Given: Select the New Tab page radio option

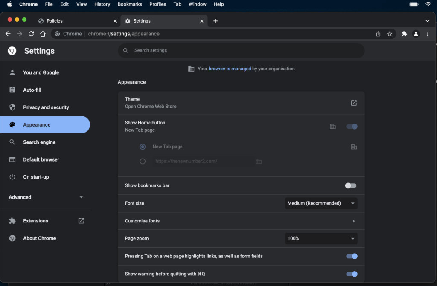Looking at the screenshot, I should click(143, 147).
